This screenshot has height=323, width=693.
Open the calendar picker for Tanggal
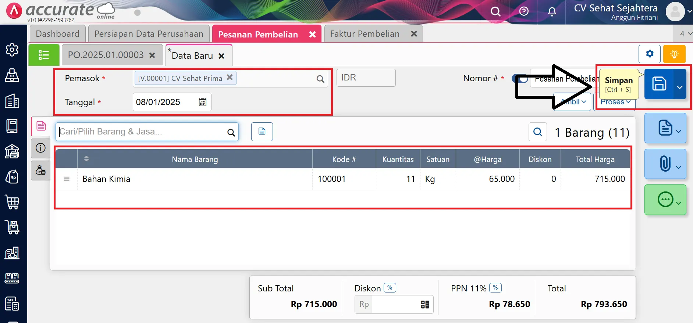[203, 102]
